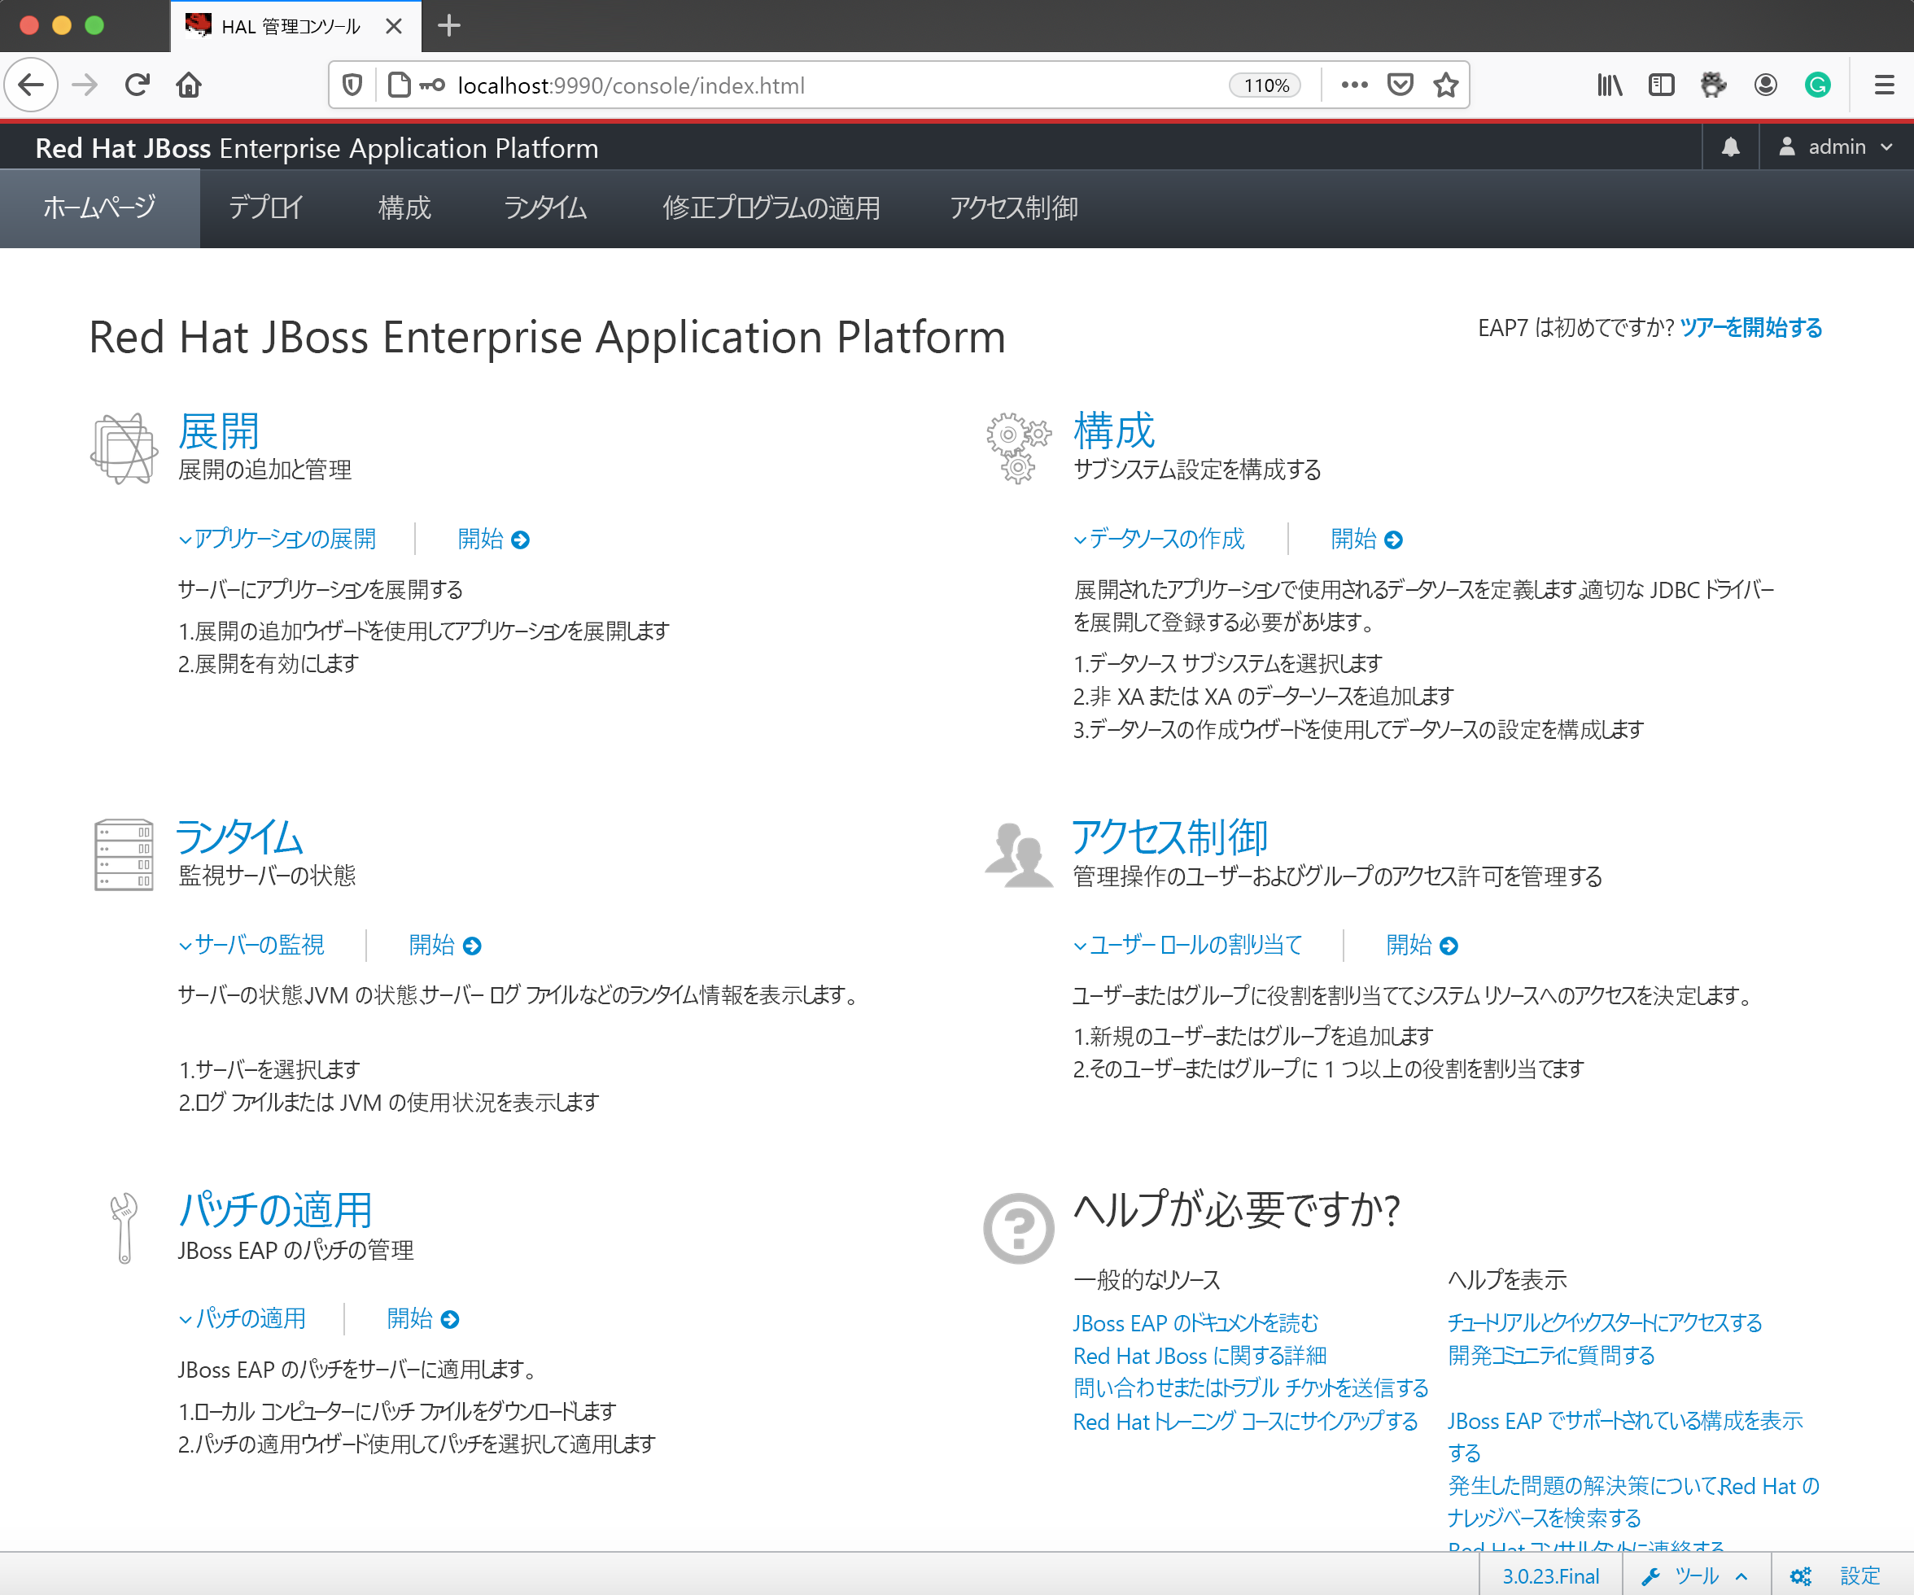Image resolution: width=1914 pixels, height=1595 pixels.
Task: Click the パッチの適用 wrench icon
Action: point(124,1228)
